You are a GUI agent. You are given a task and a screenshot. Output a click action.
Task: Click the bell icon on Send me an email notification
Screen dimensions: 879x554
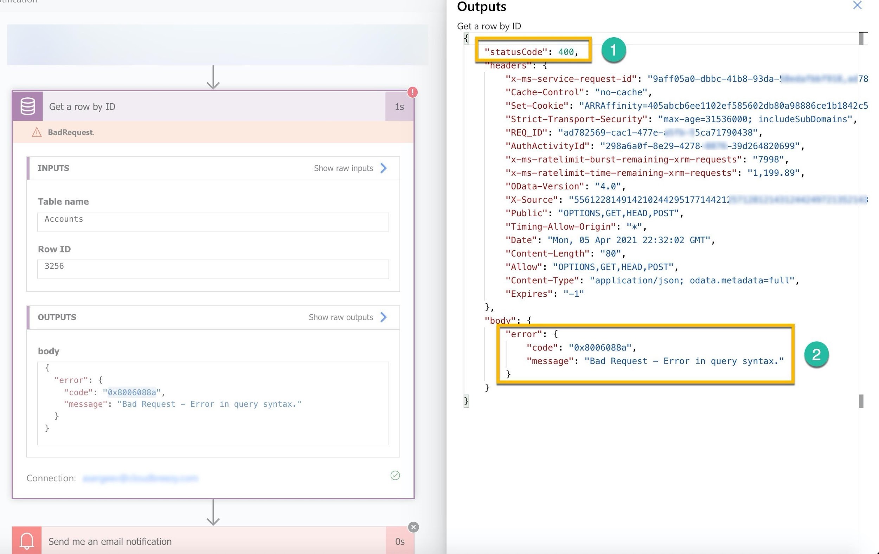[27, 541]
